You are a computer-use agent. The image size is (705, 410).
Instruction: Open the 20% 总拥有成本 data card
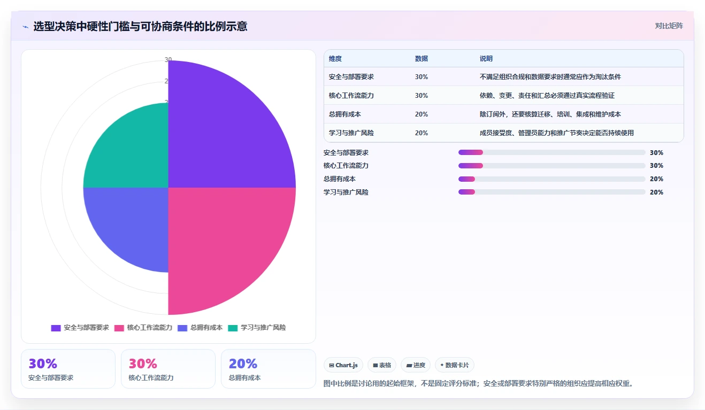click(x=268, y=369)
